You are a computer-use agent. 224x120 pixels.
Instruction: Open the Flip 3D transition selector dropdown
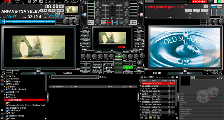point(134,52)
